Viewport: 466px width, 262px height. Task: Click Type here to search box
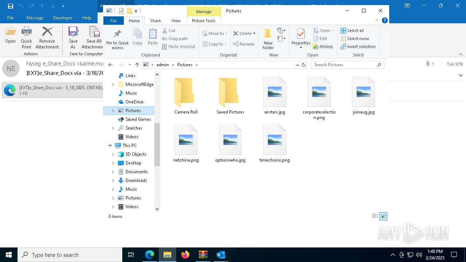click(x=70, y=255)
